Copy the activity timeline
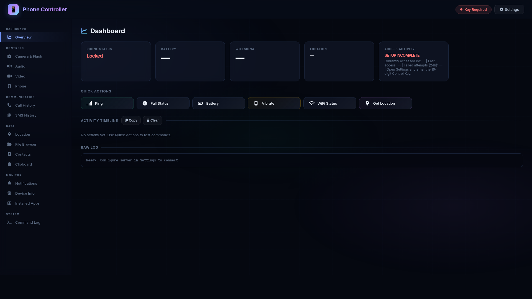The height and width of the screenshot is (299, 532). click(x=131, y=120)
